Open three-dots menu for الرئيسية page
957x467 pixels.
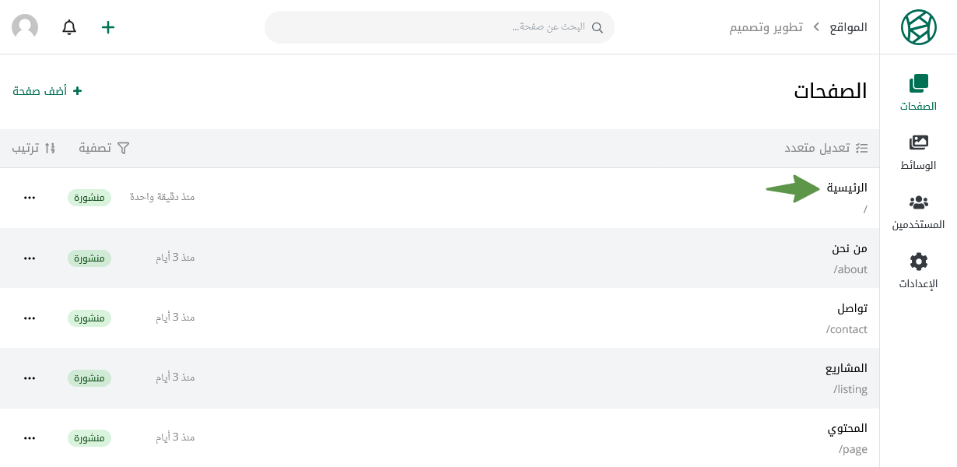click(x=30, y=198)
